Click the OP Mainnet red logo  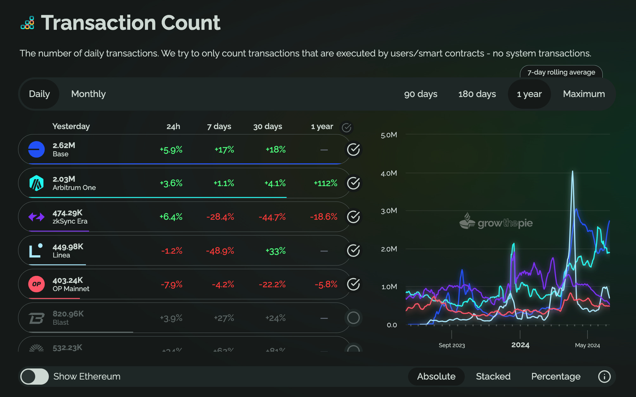pyautogui.click(x=36, y=284)
